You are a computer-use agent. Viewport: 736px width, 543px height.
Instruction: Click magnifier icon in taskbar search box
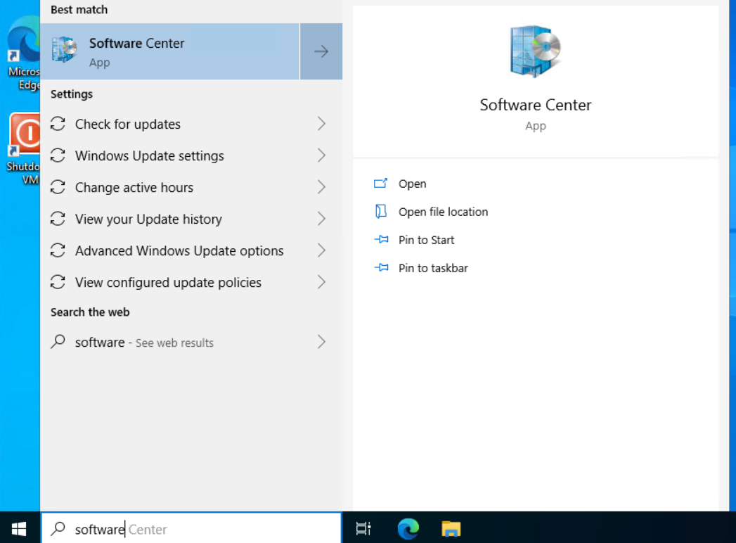tap(58, 528)
